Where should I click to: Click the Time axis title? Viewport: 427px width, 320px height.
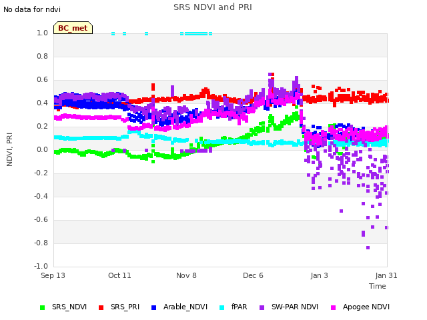point(378,286)
